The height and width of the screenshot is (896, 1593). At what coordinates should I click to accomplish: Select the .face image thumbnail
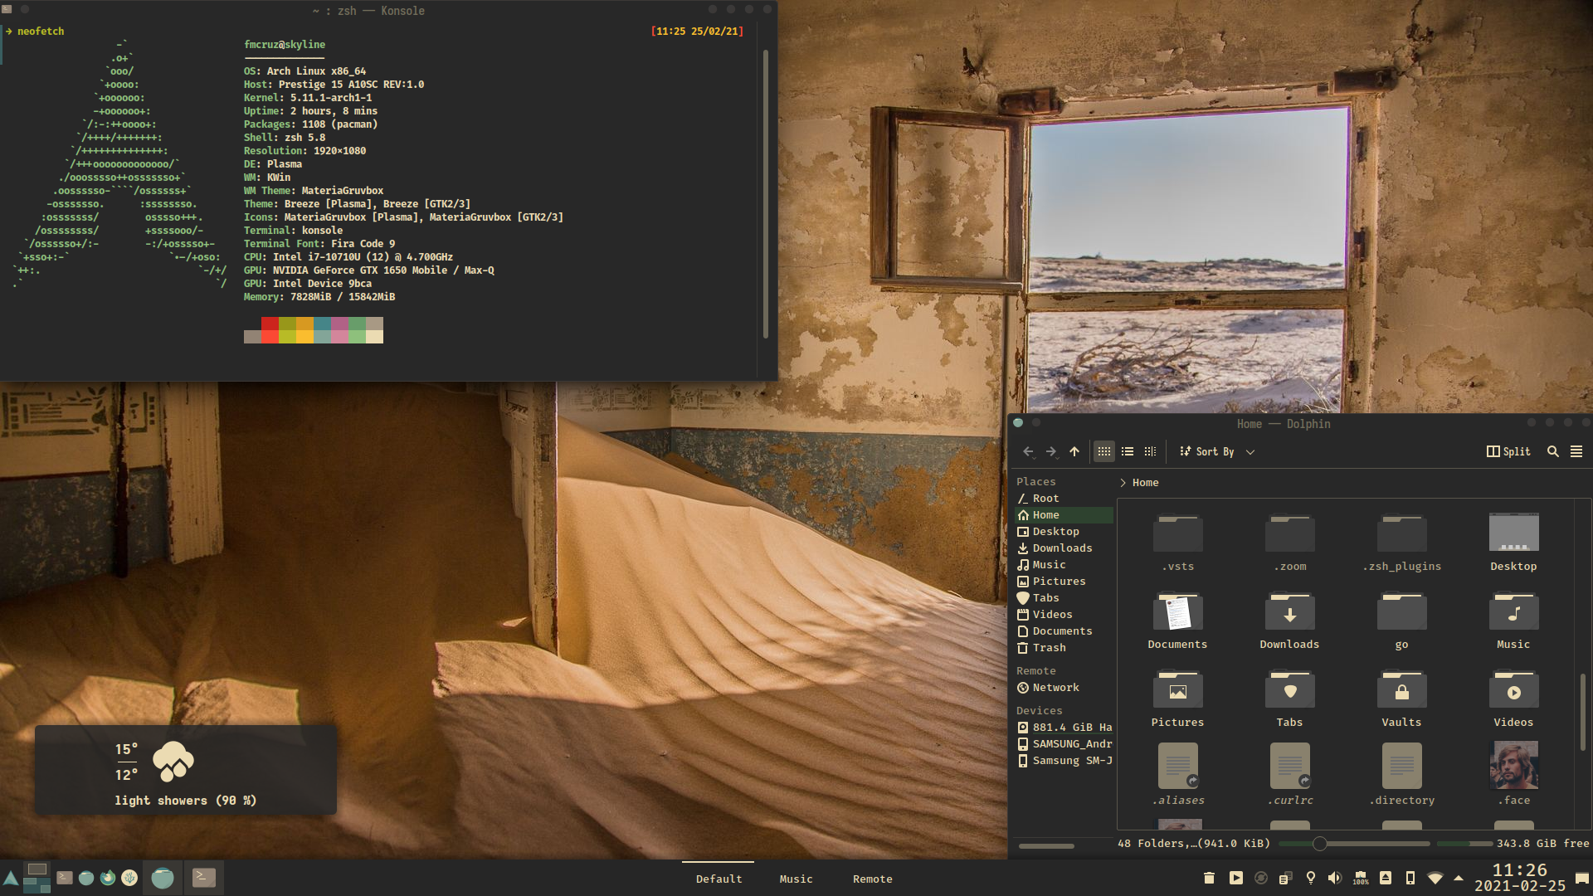click(x=1513, y=766)
